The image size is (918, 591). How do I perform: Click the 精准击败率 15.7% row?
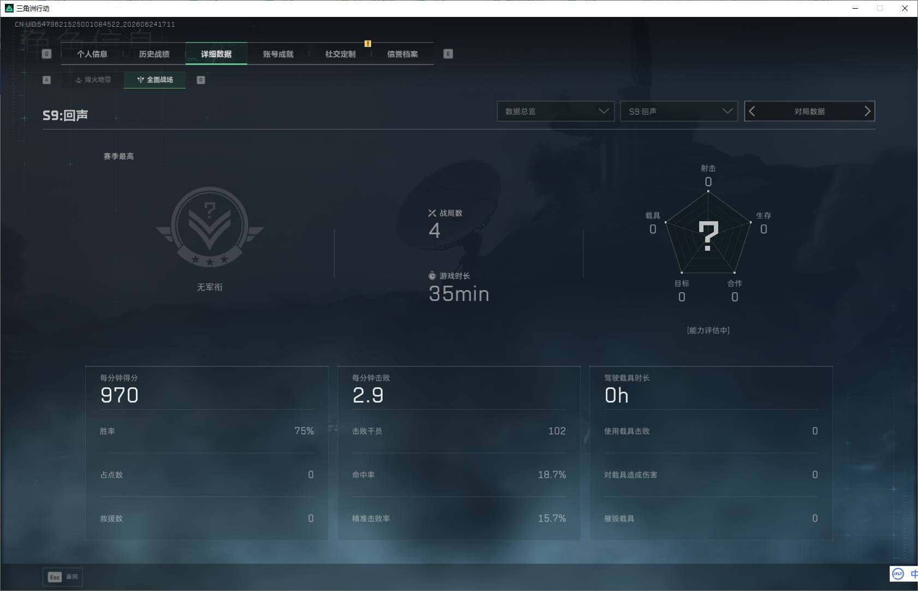(x=459, y=518)
